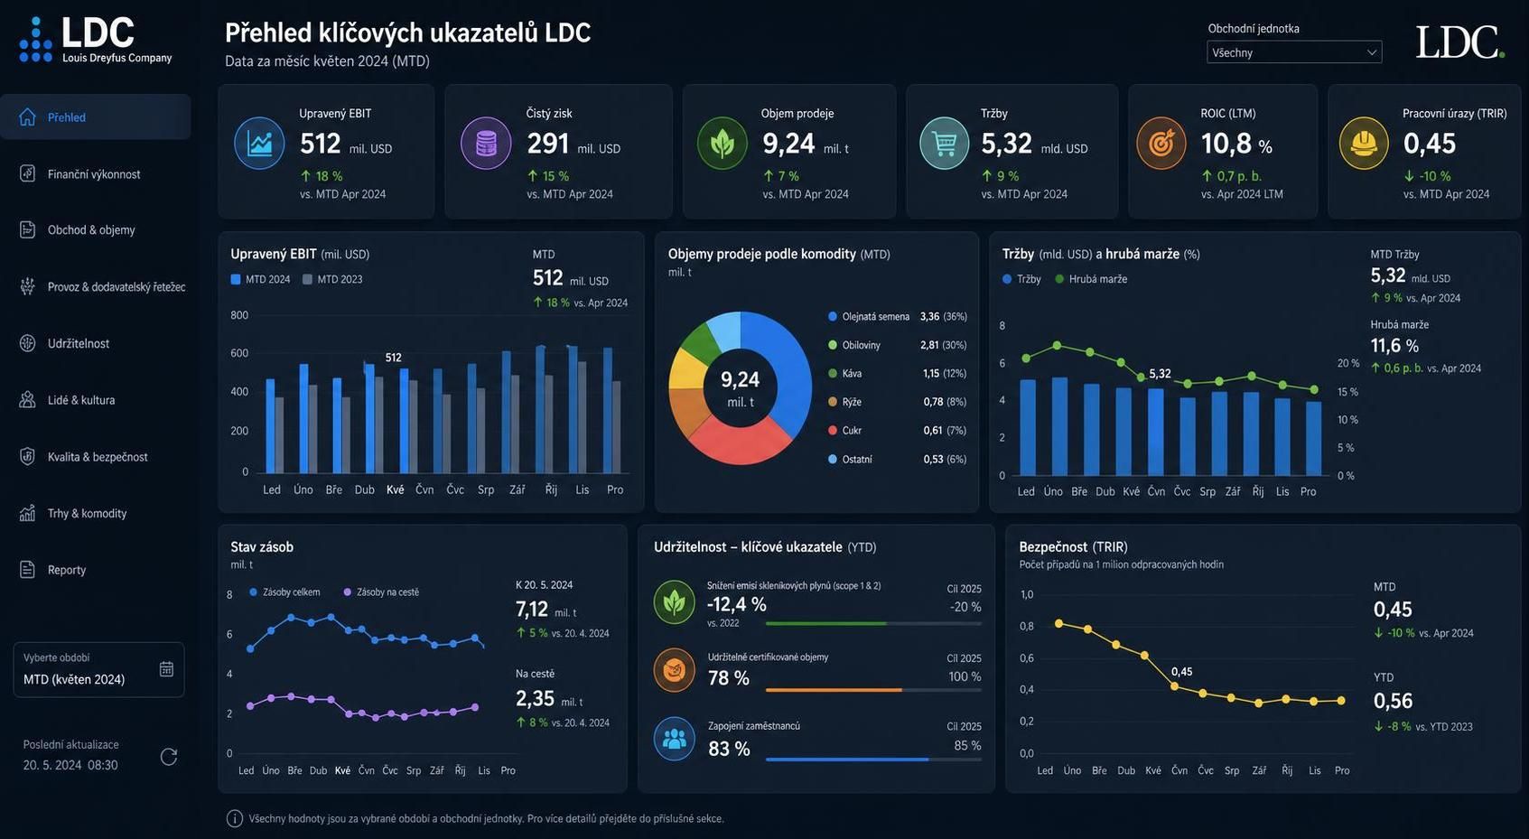Click the greenhouse gas emissions leaf icon

(674, 602)
